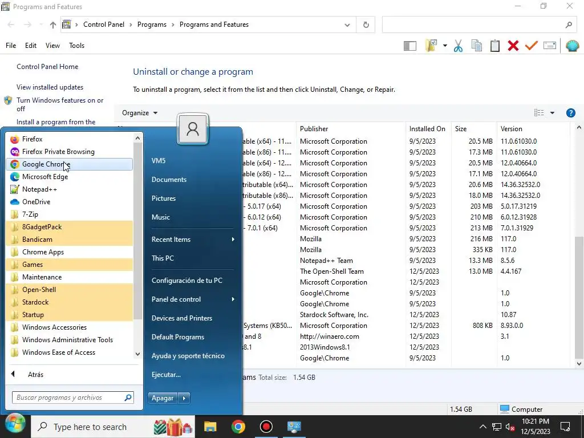Expand the Panel de control submenu
The width and height of the screenshot is (584, 438).
(193, 299)
